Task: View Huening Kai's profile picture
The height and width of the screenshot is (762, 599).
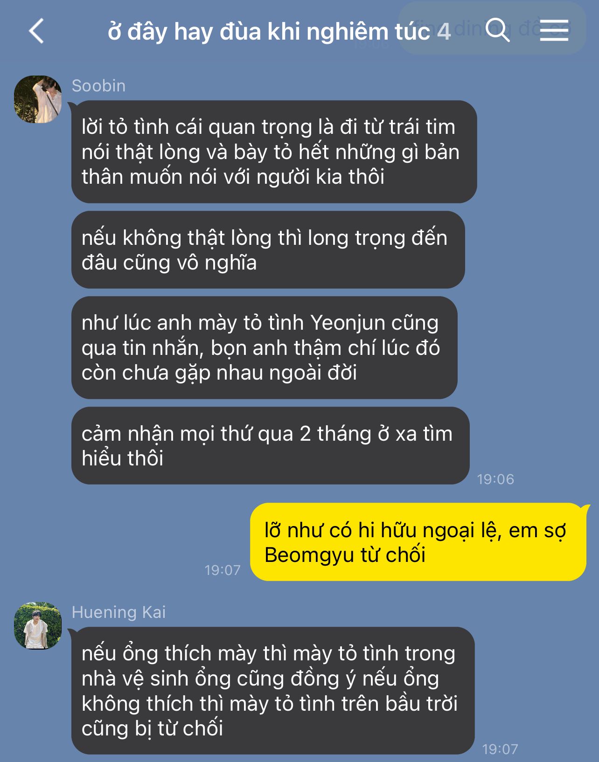Action: click(x=38, y=625)
